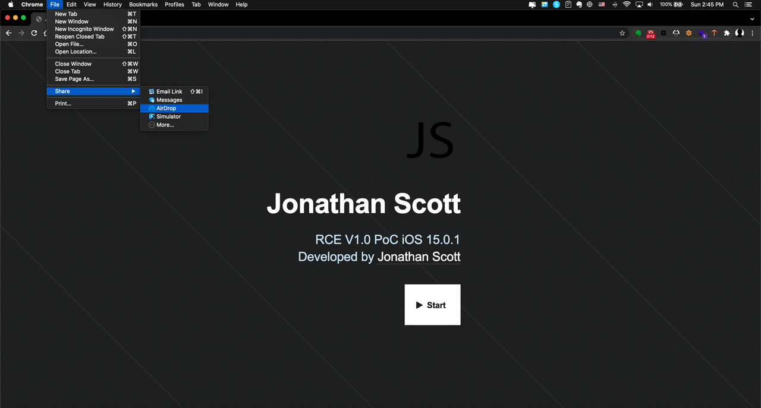
Task: Click the Skype icon in menu bar
Action: (556, 4)
